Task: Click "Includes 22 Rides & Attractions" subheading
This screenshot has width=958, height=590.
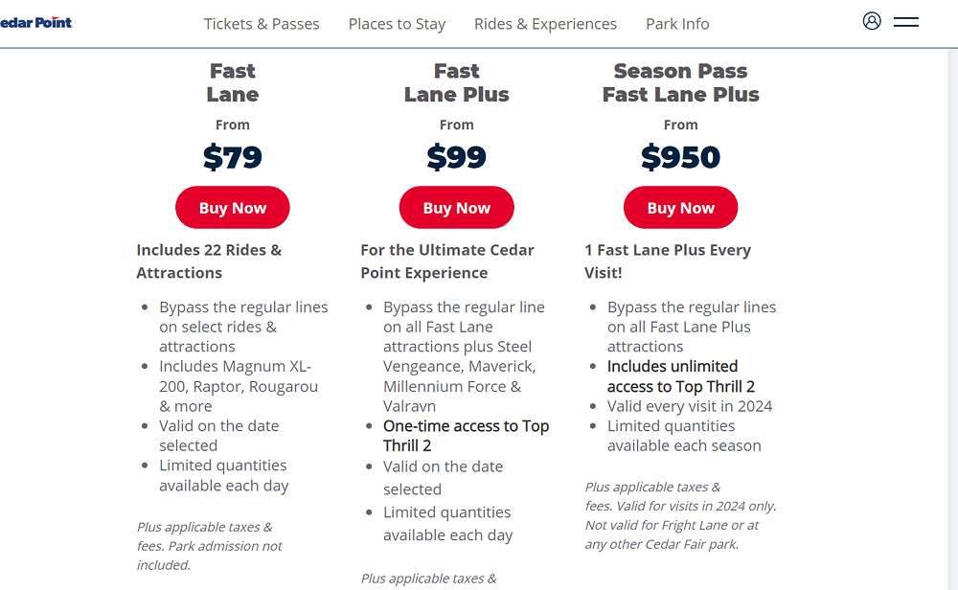Action: (x=209, y=261)
